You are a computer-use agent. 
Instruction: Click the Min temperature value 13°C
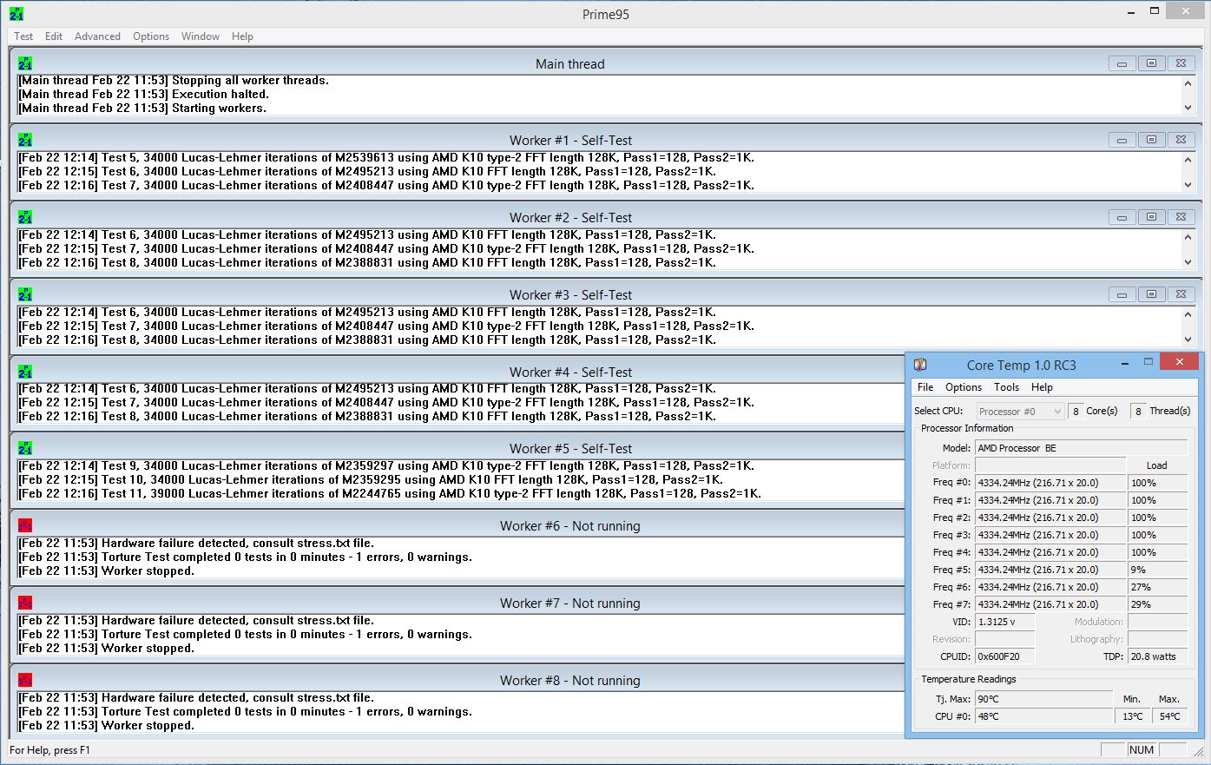[x=1132, y=716]
